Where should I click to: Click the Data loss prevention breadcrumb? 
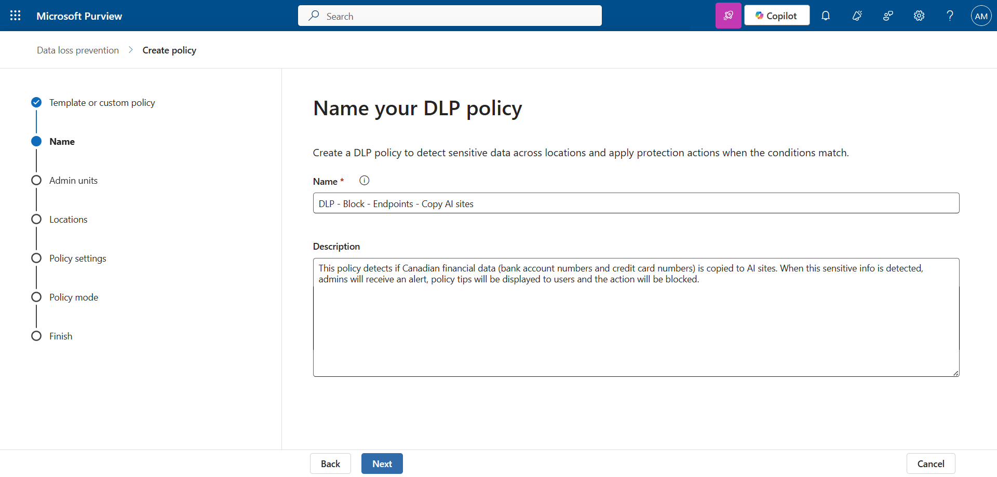click(78, 50)
